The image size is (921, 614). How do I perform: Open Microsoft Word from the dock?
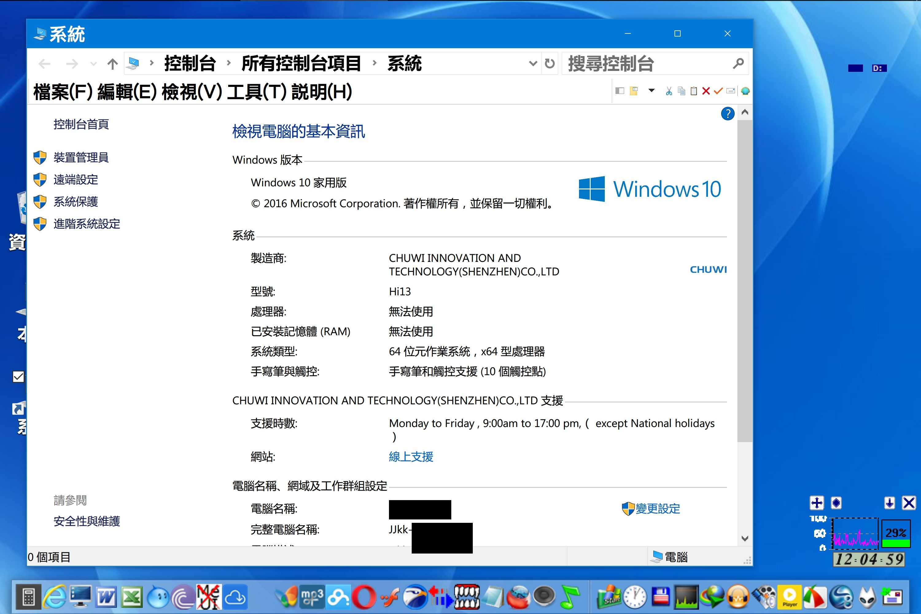(106, 597)
